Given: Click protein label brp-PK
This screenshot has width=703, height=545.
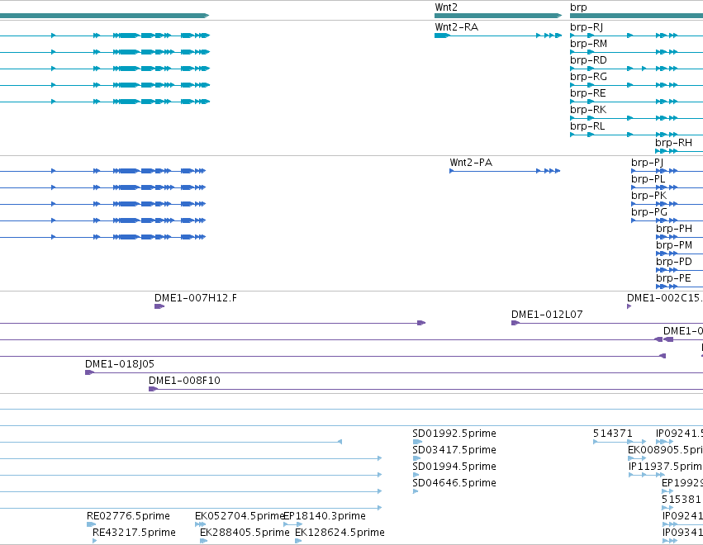Looking at the screenshot, I should tap(648, 196).
